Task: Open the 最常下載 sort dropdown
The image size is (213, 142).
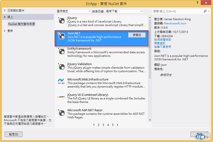Action: pyautogui.click(x=124, y=11)
